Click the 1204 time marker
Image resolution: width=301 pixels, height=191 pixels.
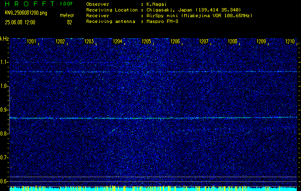coord(118,41)
